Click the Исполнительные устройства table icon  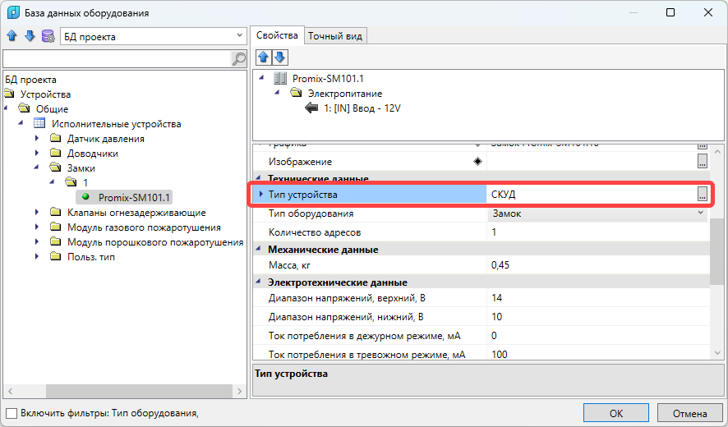click(39, 123)
